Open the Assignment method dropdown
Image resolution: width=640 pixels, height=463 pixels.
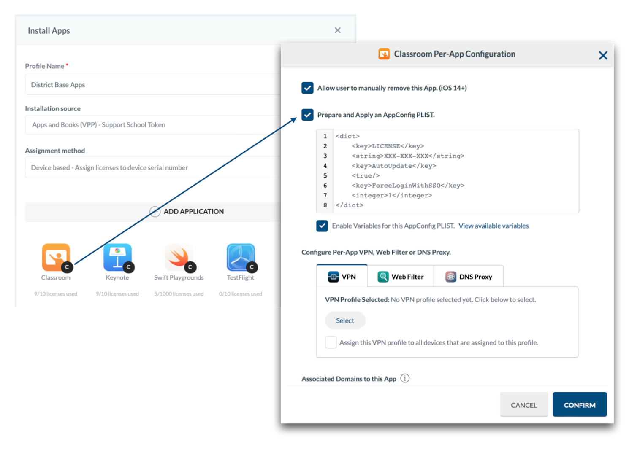(152, 168)
